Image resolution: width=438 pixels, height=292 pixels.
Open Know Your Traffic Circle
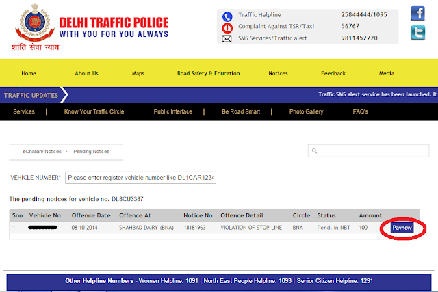(x=94, y=111)
